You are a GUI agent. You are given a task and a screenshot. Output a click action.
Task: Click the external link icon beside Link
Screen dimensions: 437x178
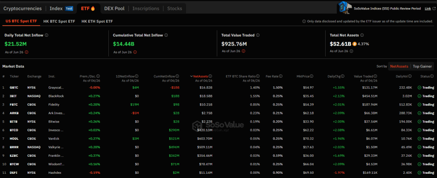click(434, 9)
